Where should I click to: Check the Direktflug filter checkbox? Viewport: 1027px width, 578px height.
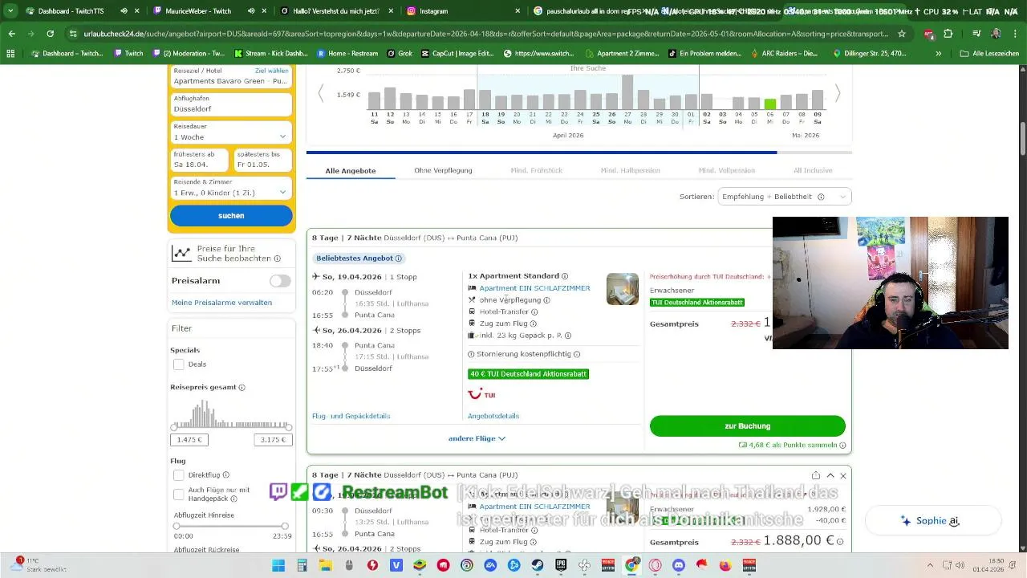(179, 475)
